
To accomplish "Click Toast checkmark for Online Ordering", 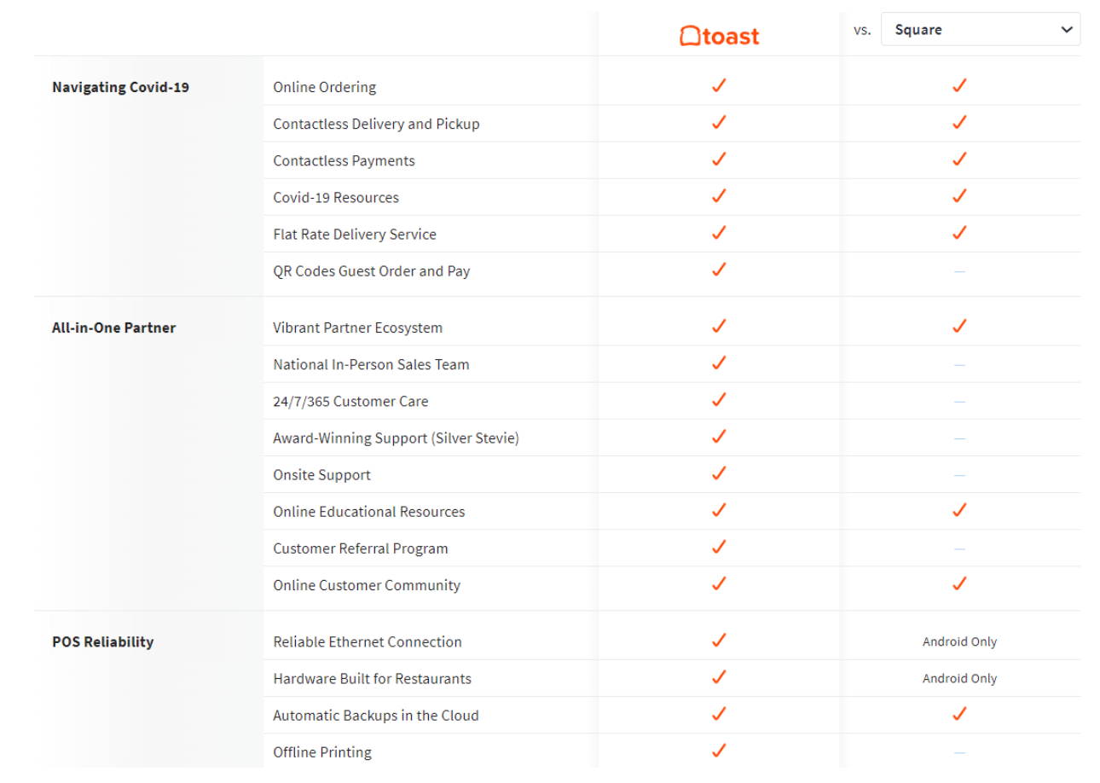I will [719, 85].
